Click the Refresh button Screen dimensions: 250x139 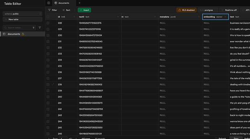pyautogui.click(x=221, y=138)
